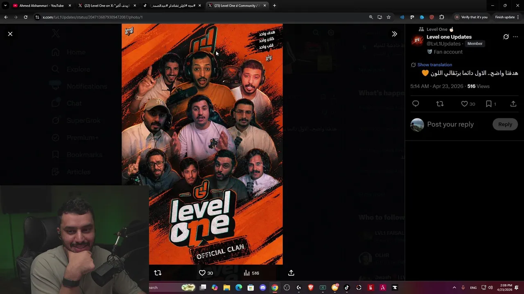Switch to the Ahmed Alshammari YouTube tab
Viewport: 524px width, 294px height.
click(42, 6)
